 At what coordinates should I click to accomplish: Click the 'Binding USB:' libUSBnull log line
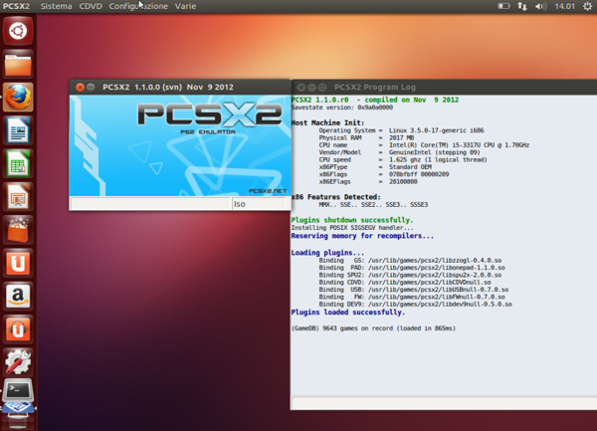click(x=414, y=290)
